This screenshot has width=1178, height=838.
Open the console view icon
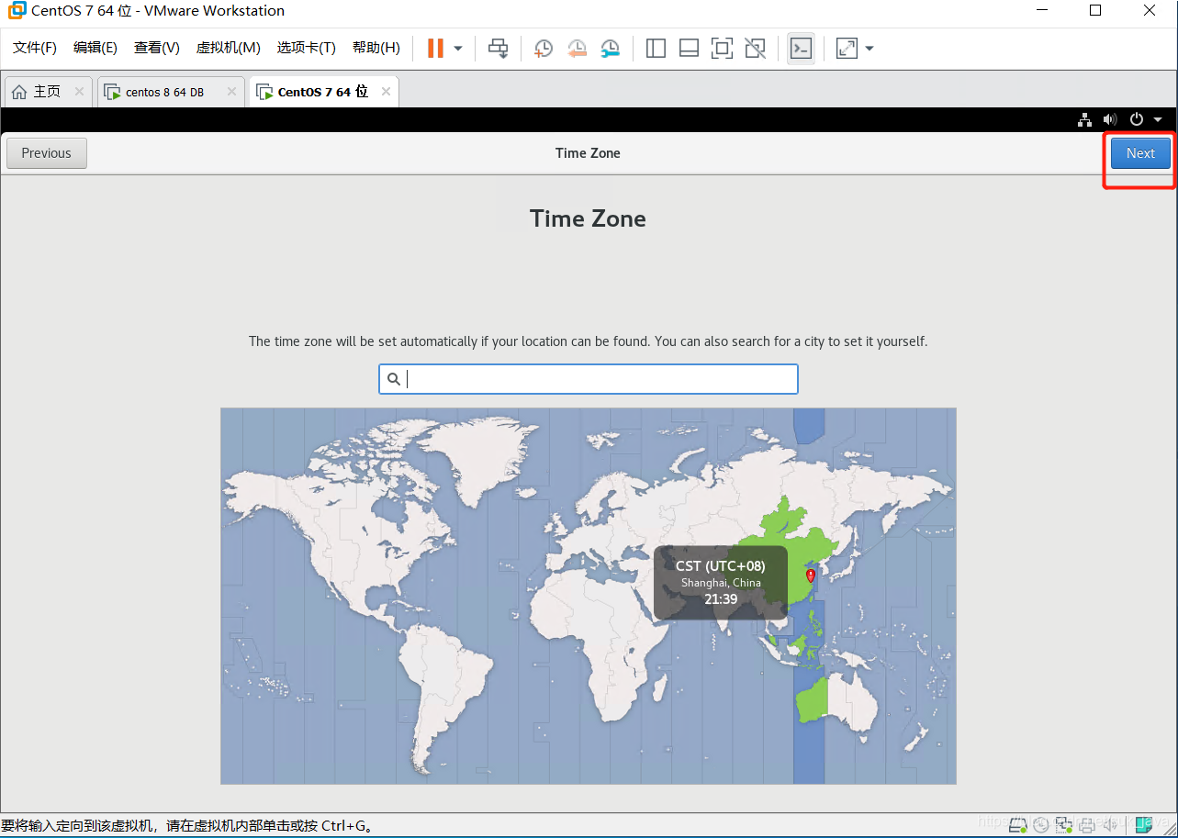801,48
